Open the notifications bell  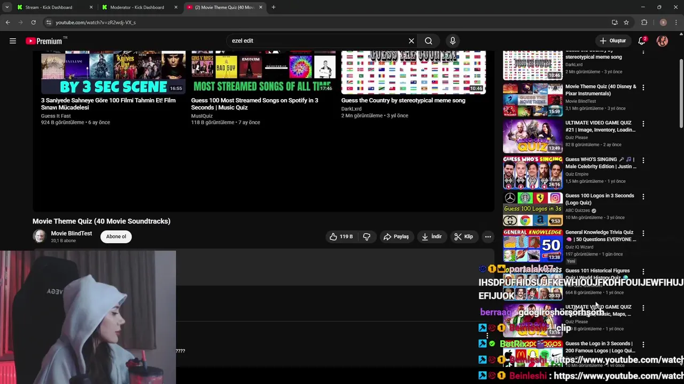642,41
